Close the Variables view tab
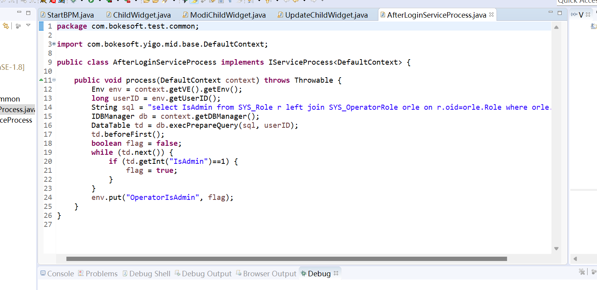Screen dimensions: 597x290 pos(588,14)
